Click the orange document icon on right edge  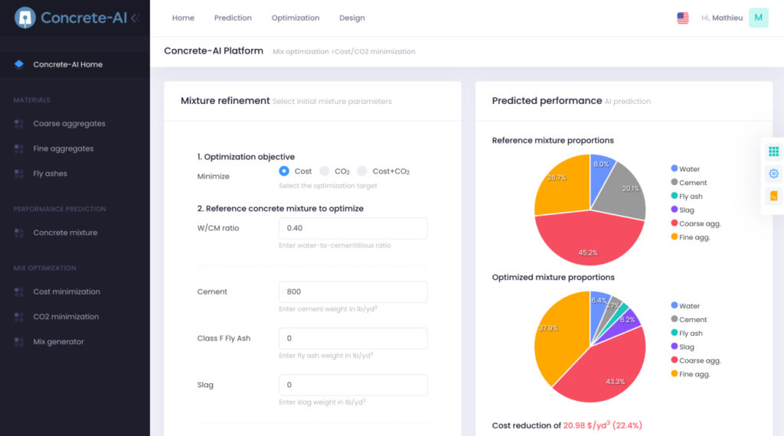coord(773,197)
